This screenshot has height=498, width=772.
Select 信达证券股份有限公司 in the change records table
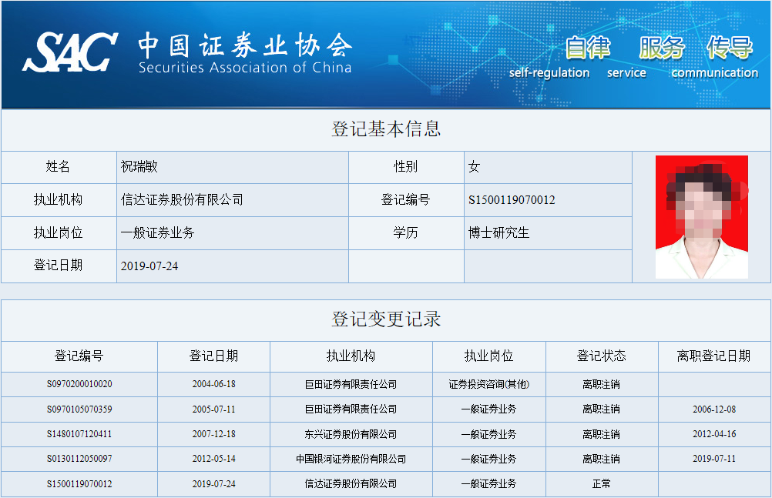click(x=351, y=483)
